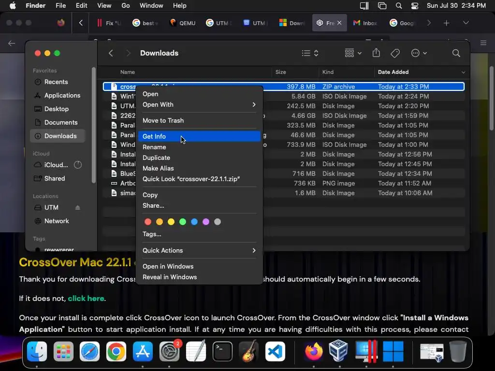This screenshot has height=371, width=495.
Task: Open a new browser tab
Action: click(x=446, y=23)
